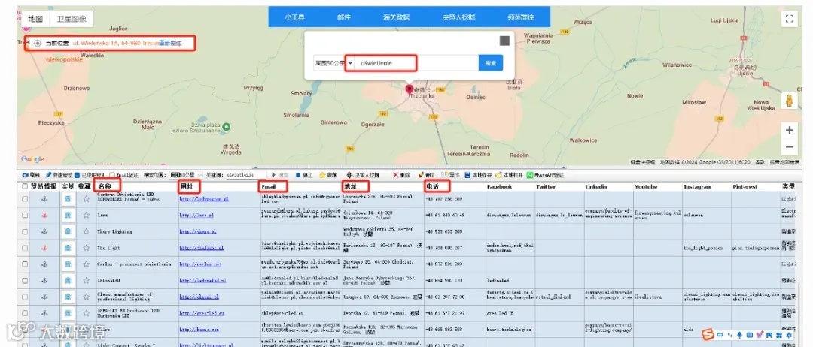Open the 小工具 tab

click(x=294, y=17)
